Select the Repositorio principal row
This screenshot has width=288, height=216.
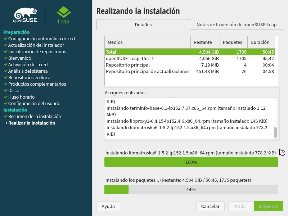coord(190,65)
